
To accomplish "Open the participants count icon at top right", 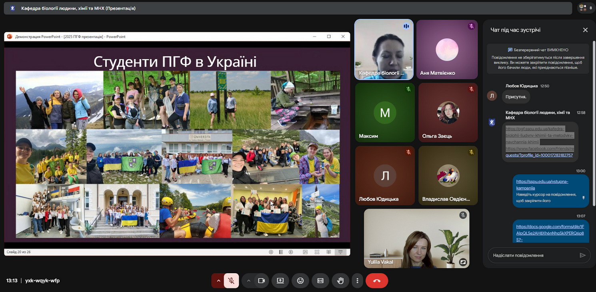I will coord(586,8).
